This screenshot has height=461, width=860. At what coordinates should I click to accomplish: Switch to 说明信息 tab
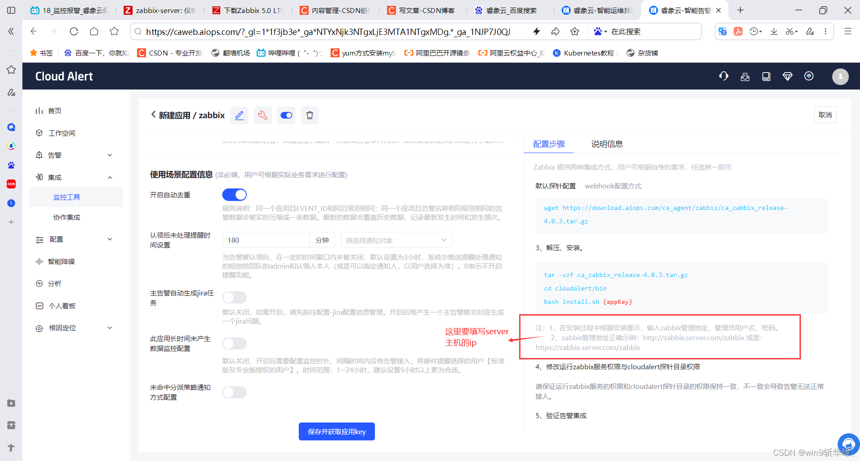[607, 144]
